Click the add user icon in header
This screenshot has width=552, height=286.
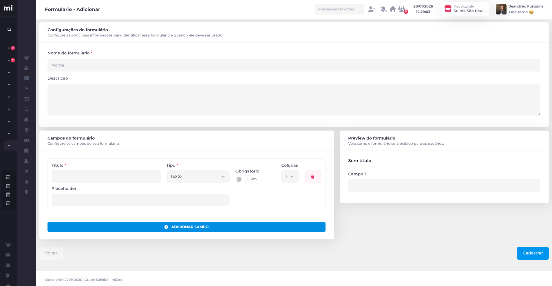point(372,9)
